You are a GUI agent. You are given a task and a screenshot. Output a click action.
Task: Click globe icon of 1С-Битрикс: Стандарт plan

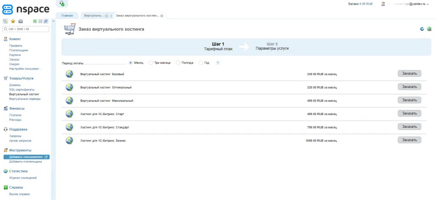pyautogui.click(x=69, y=127)
